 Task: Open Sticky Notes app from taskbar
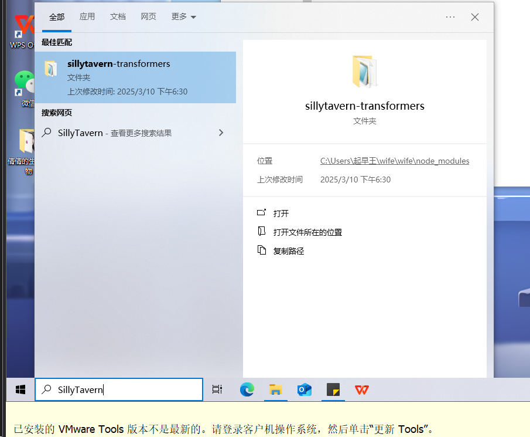click(x=333, y=389)
